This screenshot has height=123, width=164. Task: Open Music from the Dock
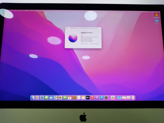point(93,98)
